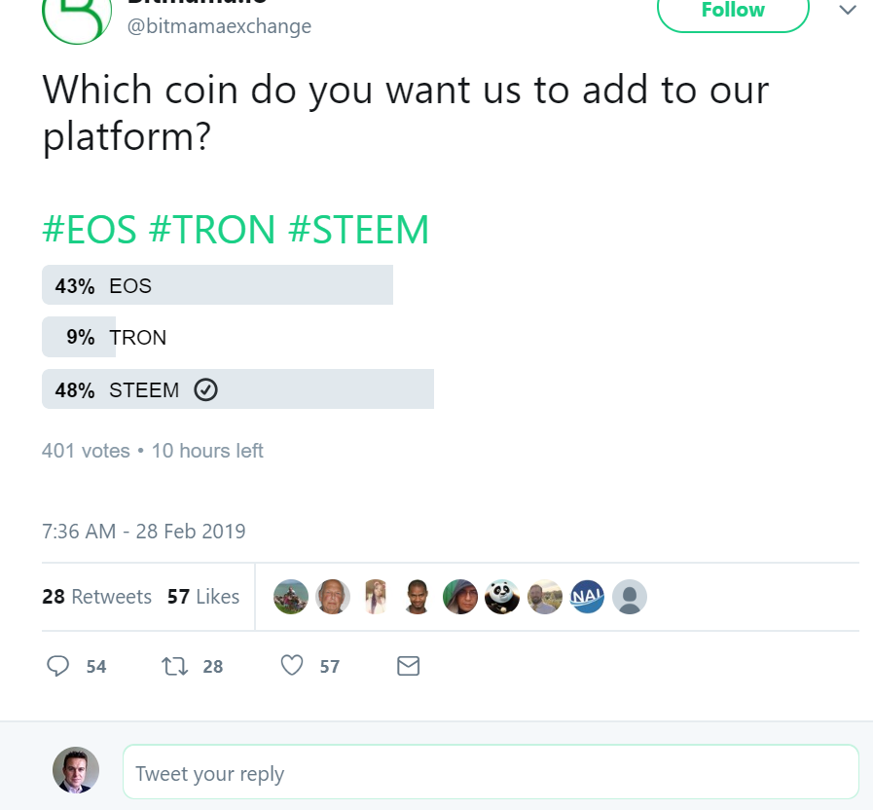
Task: Click the #TRON hashtag
Action: (212, 230)
